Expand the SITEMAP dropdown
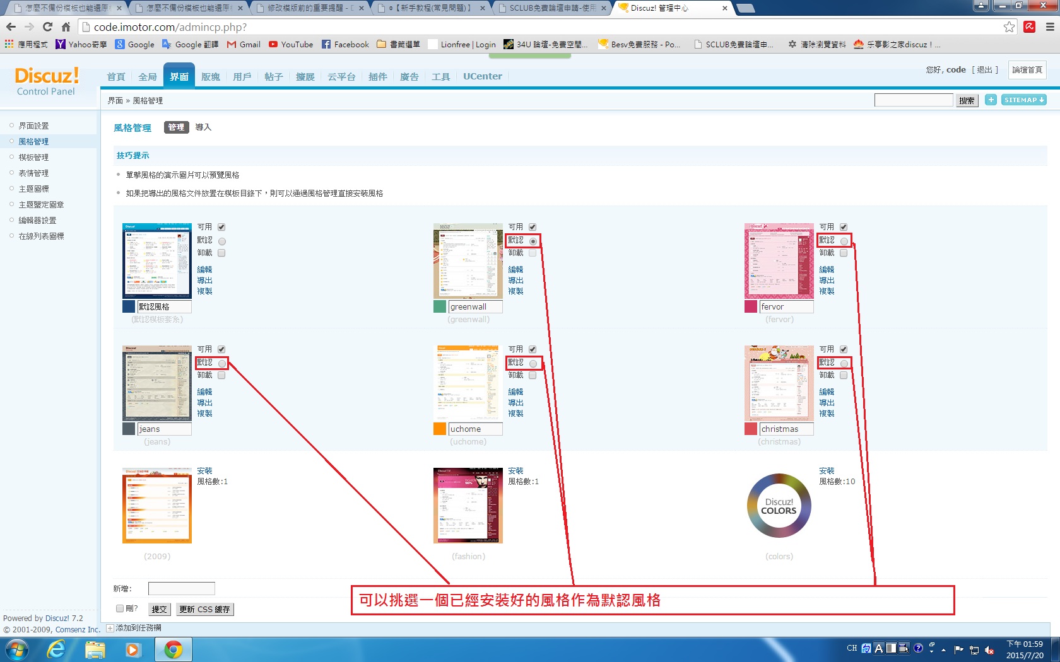 pyautogui.click(x=1023, y=100)
